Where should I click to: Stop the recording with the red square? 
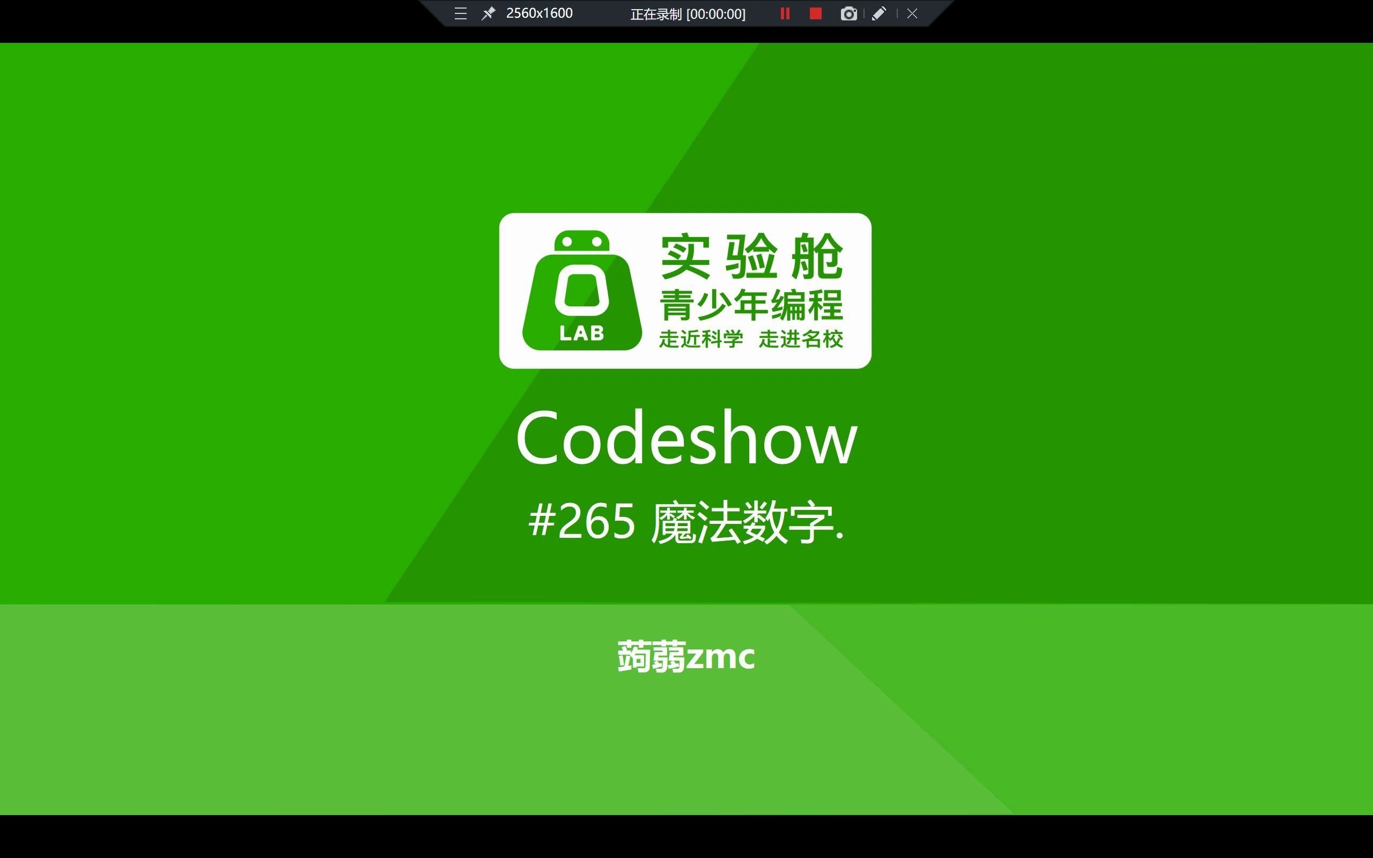[x=815, y=13]
